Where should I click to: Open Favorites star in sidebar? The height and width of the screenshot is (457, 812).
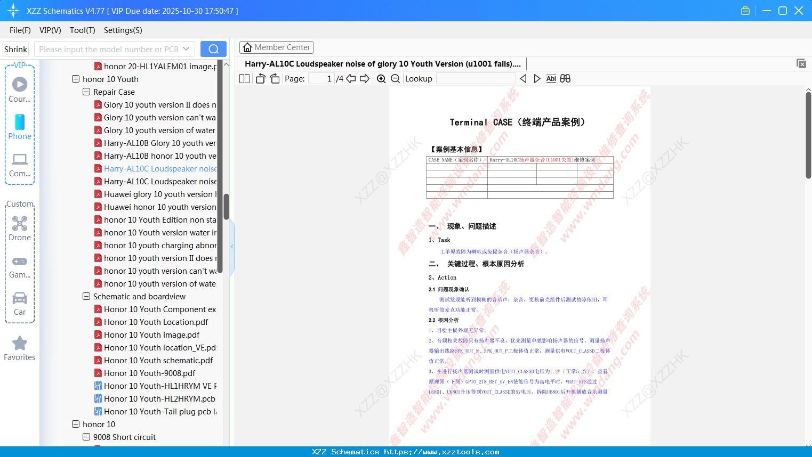[20, 348]
